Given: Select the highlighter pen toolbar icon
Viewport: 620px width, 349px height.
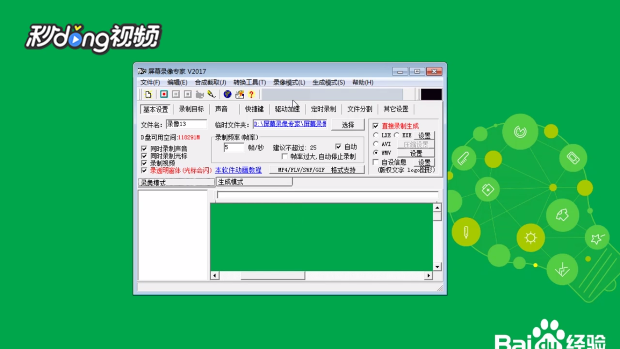Looking at the screenshot, I should coord(210,94).
